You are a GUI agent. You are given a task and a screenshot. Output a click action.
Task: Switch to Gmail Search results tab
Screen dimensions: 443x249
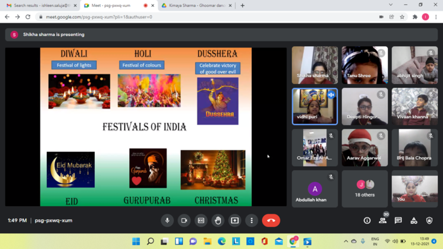[x=41, y=5]
